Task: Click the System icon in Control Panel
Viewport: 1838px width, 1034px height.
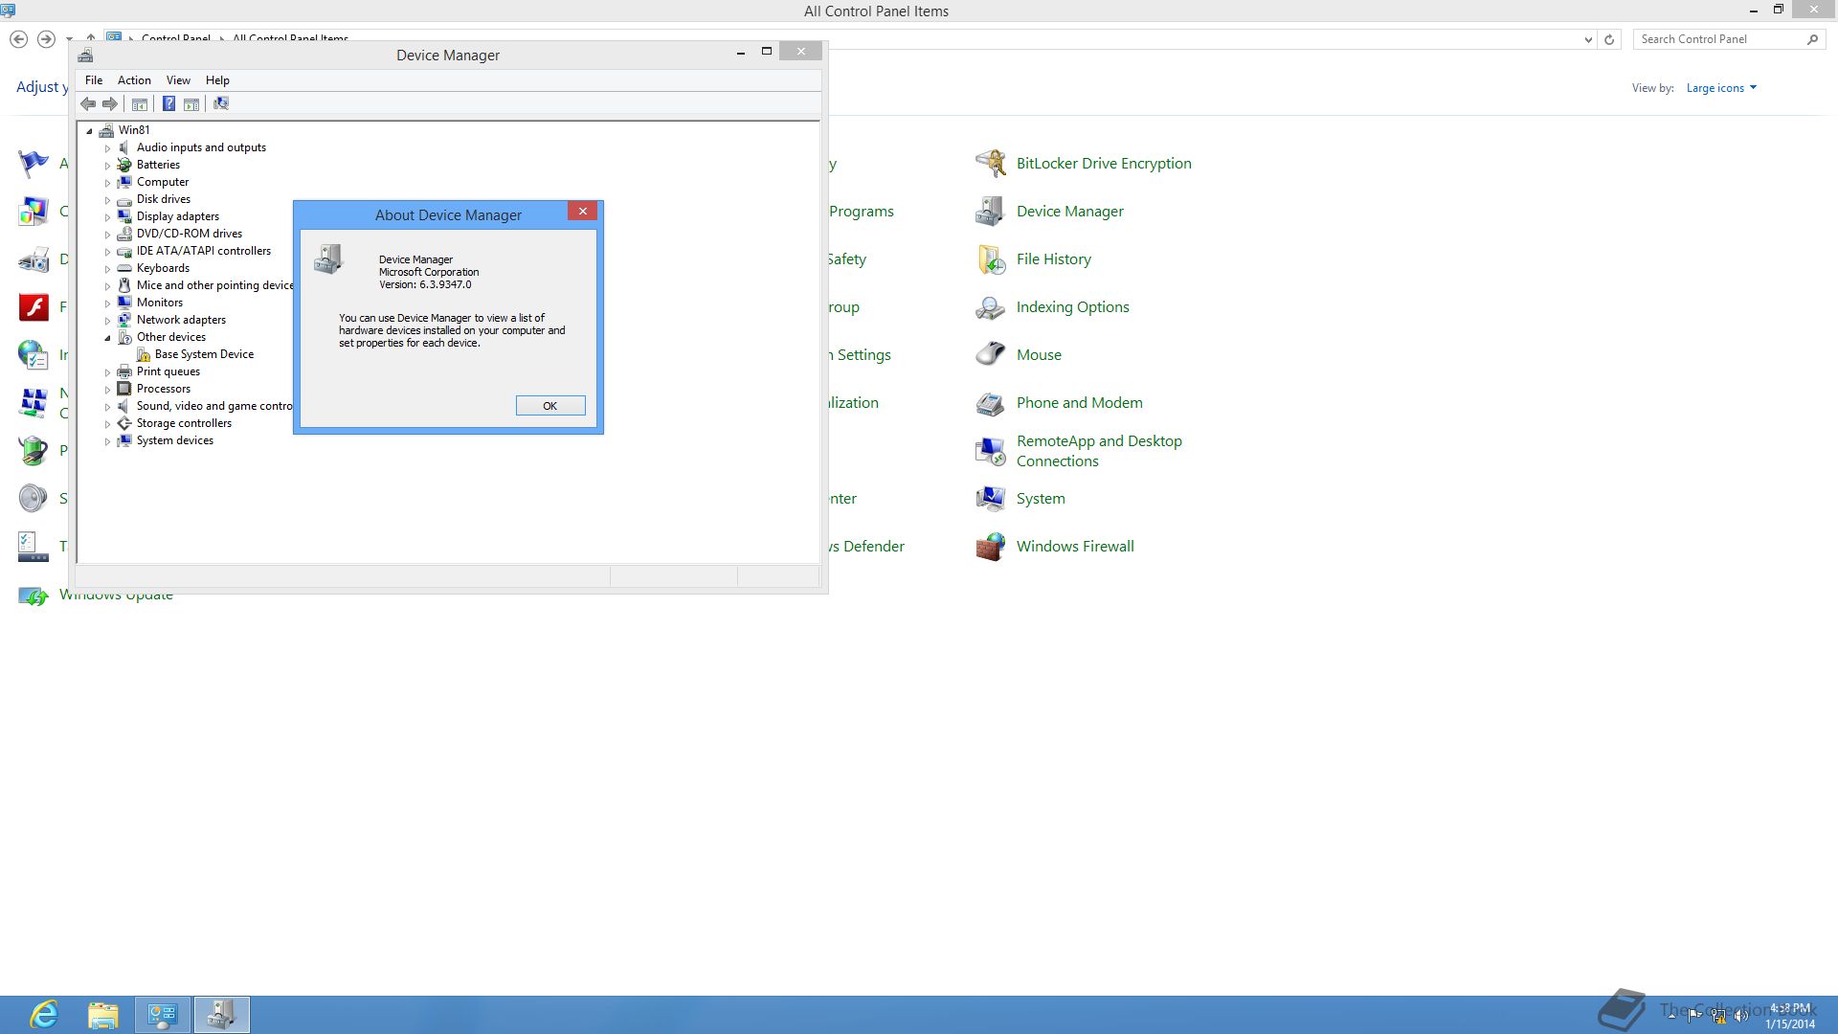Action: pyautogui.click(x=990, y=498)
